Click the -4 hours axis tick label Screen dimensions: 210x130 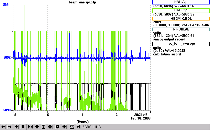(82, 115)
